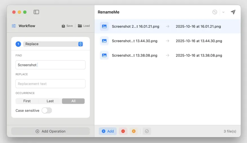The height and width of the screenshot is (143, 247).
Task: Click the checkmark select icon
Action: tap(147, 131)
